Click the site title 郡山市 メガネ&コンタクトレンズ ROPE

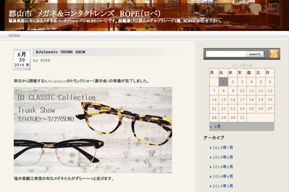84,13
